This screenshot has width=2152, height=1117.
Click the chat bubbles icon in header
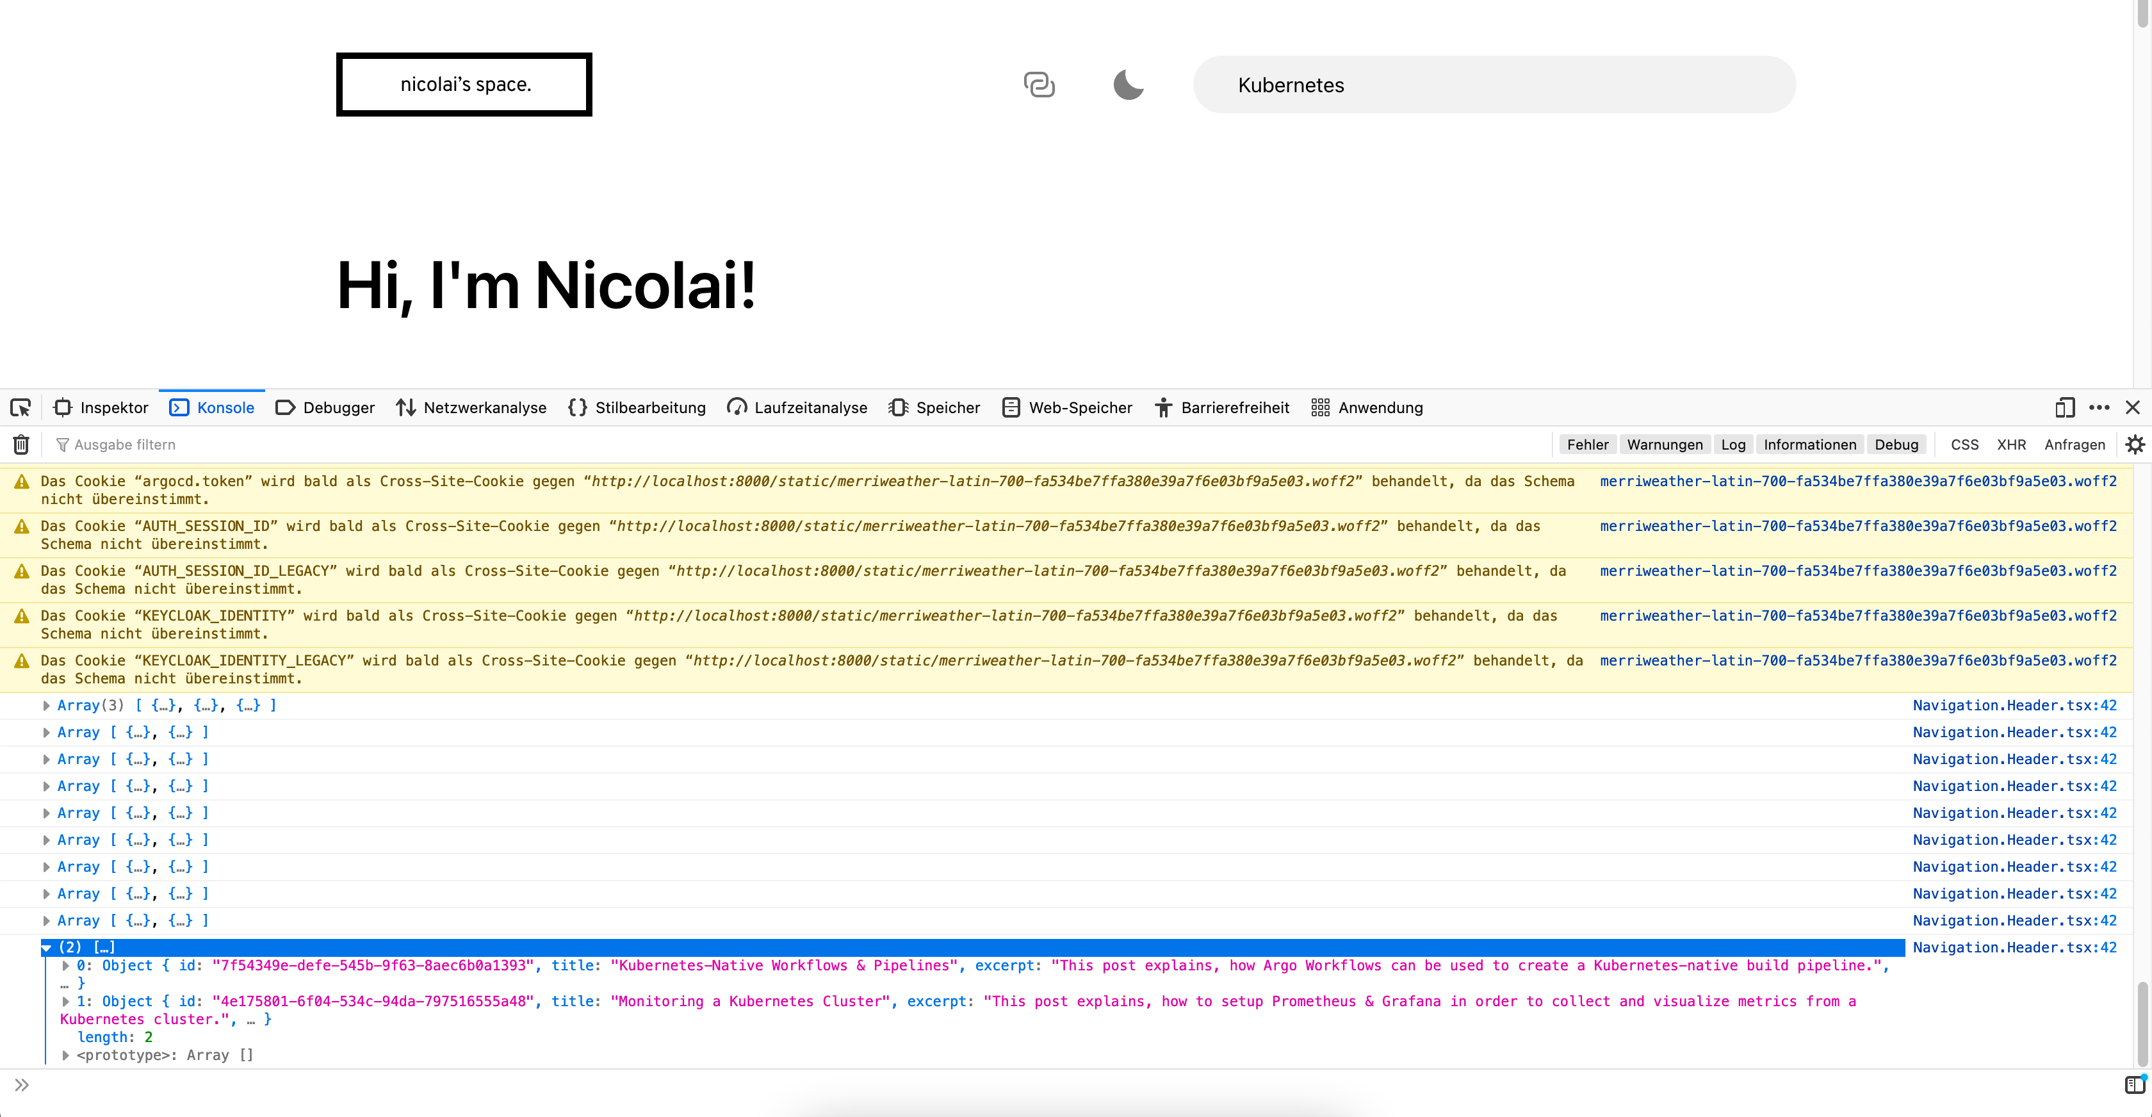click(1039, 85)
